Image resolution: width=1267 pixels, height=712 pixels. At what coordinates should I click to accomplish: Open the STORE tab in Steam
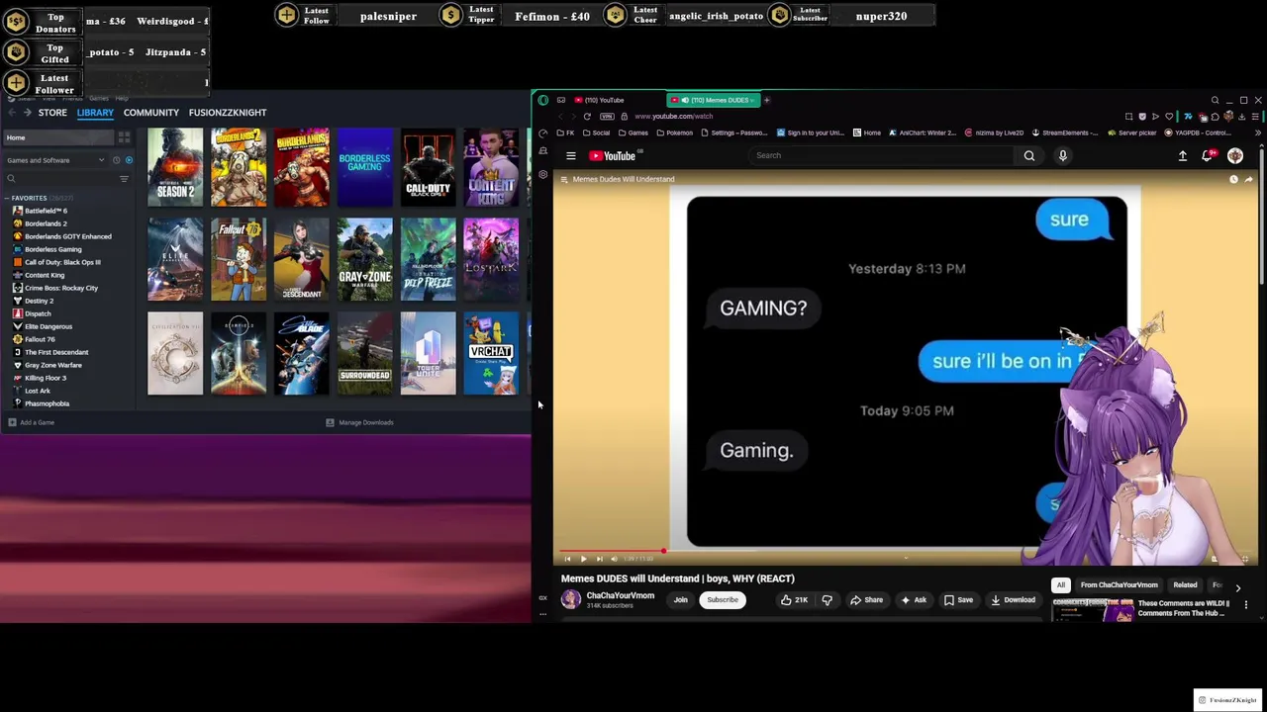(x=52, y=113)
